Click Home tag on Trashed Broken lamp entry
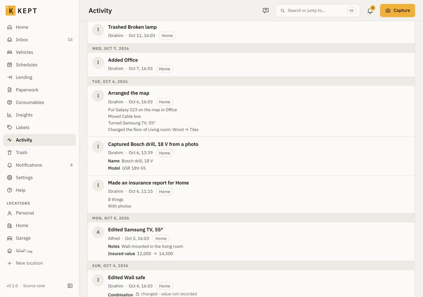This screenshot has width=423, height=297. (167, 36)
